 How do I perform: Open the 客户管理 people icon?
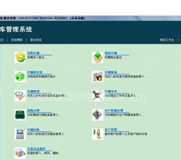click(98, 134)
